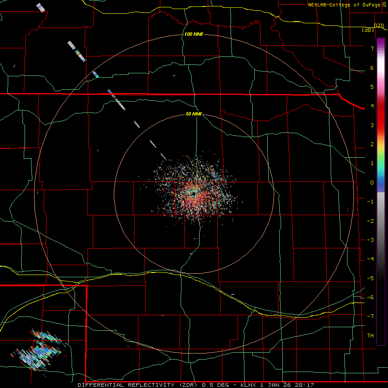Click the -5 tick label on scale

click(370, 278)
